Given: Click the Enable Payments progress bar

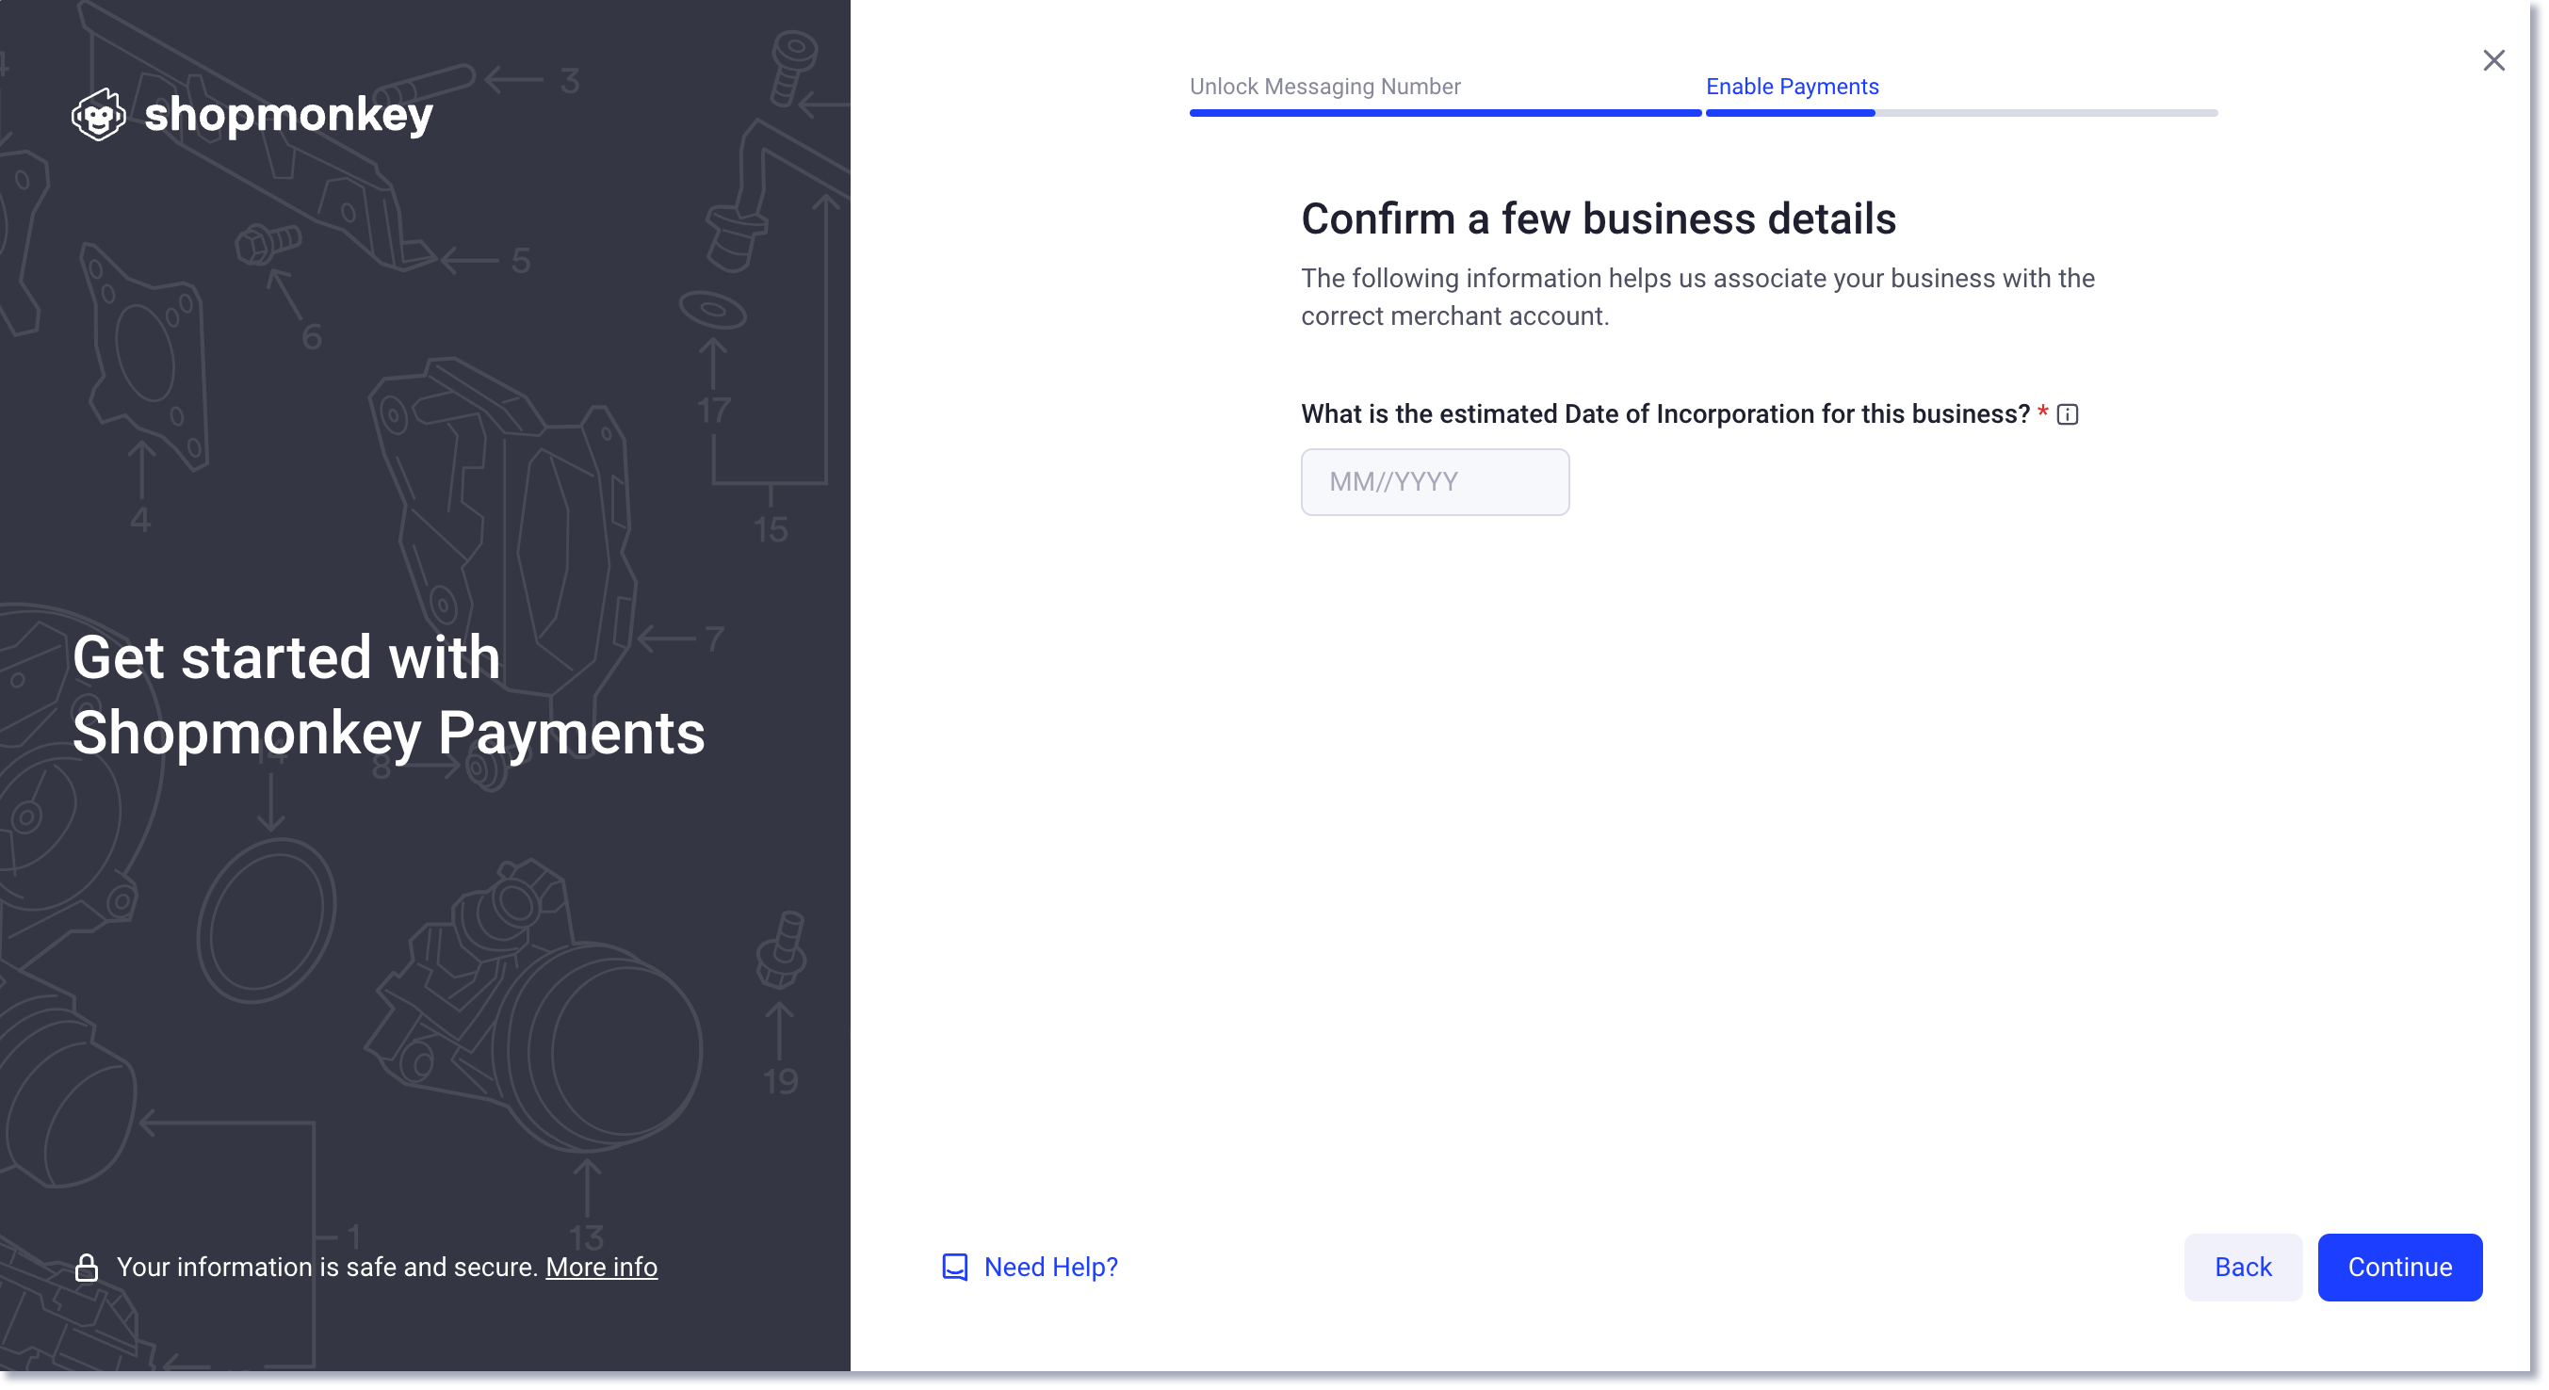Looking at the screenshot, I should tap(1960, 113).
